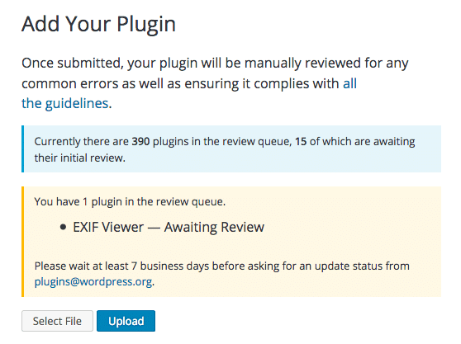
Task: Open the plugins@wordpress.org email link
Action: tap(93, 281)
